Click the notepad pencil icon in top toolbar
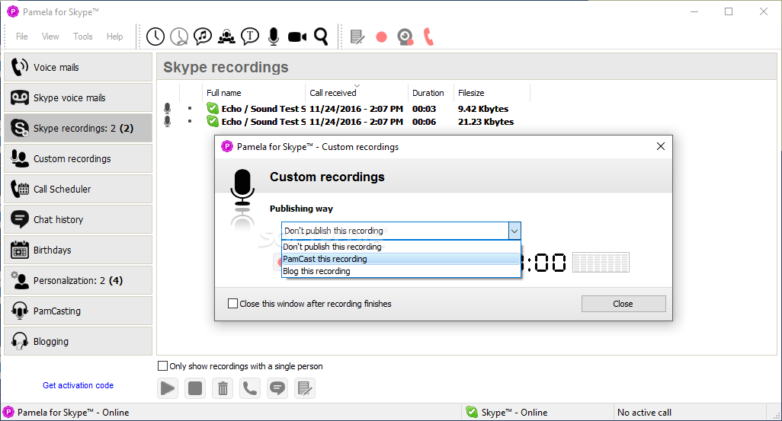Viewport: 782px width, 421px height. 357,37
